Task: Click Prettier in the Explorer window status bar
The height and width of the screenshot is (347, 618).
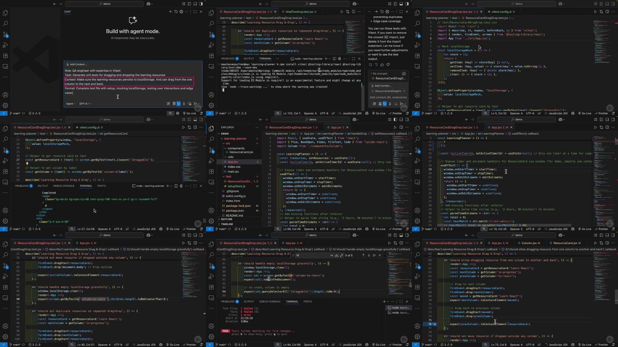Action: tap(395, 229)
